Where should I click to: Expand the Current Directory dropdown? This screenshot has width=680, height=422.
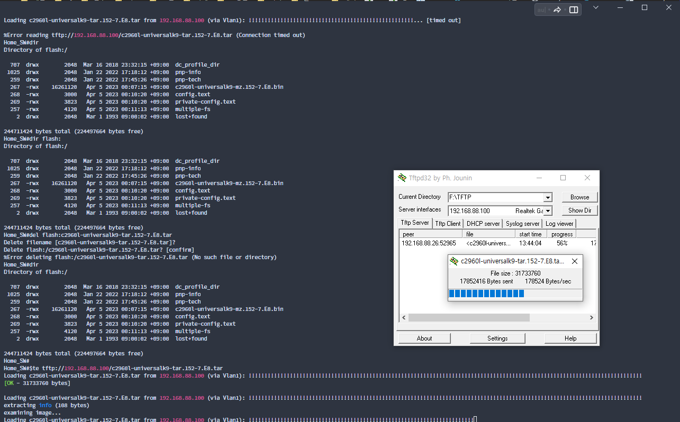click(x=548, y=197)
